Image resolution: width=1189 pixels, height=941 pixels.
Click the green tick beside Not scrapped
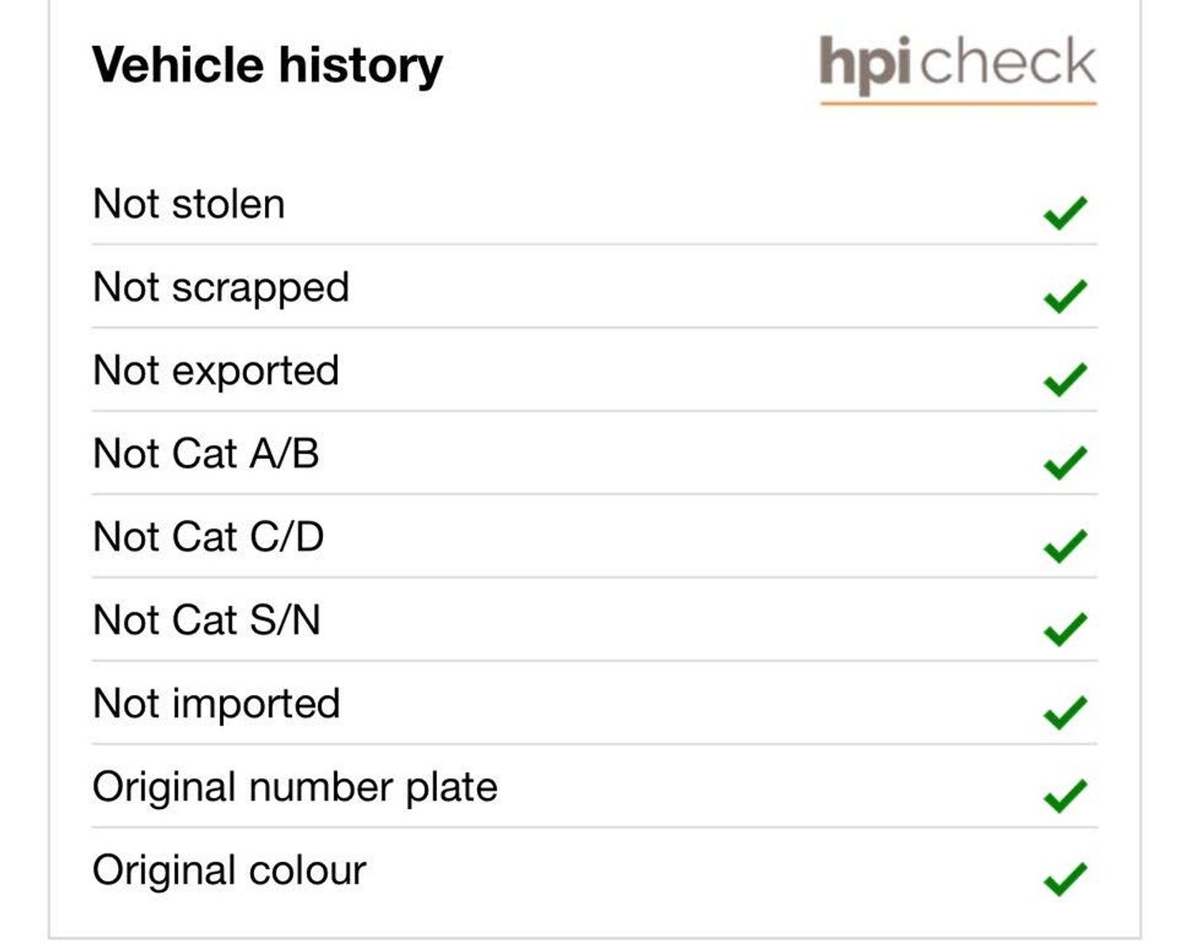(x=1065, y=296)
